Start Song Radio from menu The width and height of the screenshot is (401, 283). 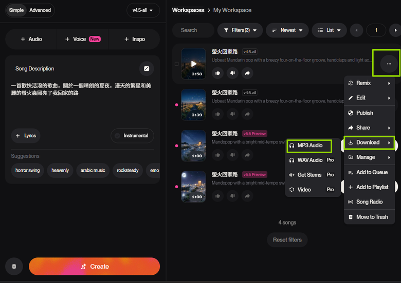pos(369,202)
